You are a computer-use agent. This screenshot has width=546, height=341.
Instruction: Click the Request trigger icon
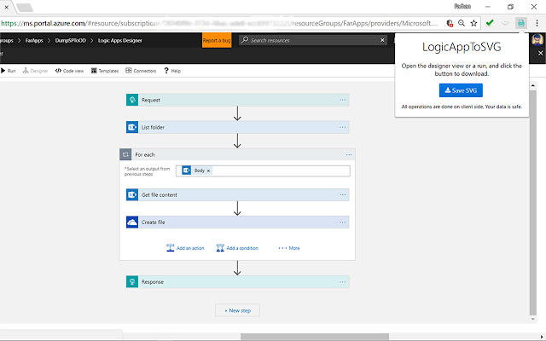coord(132,100)
